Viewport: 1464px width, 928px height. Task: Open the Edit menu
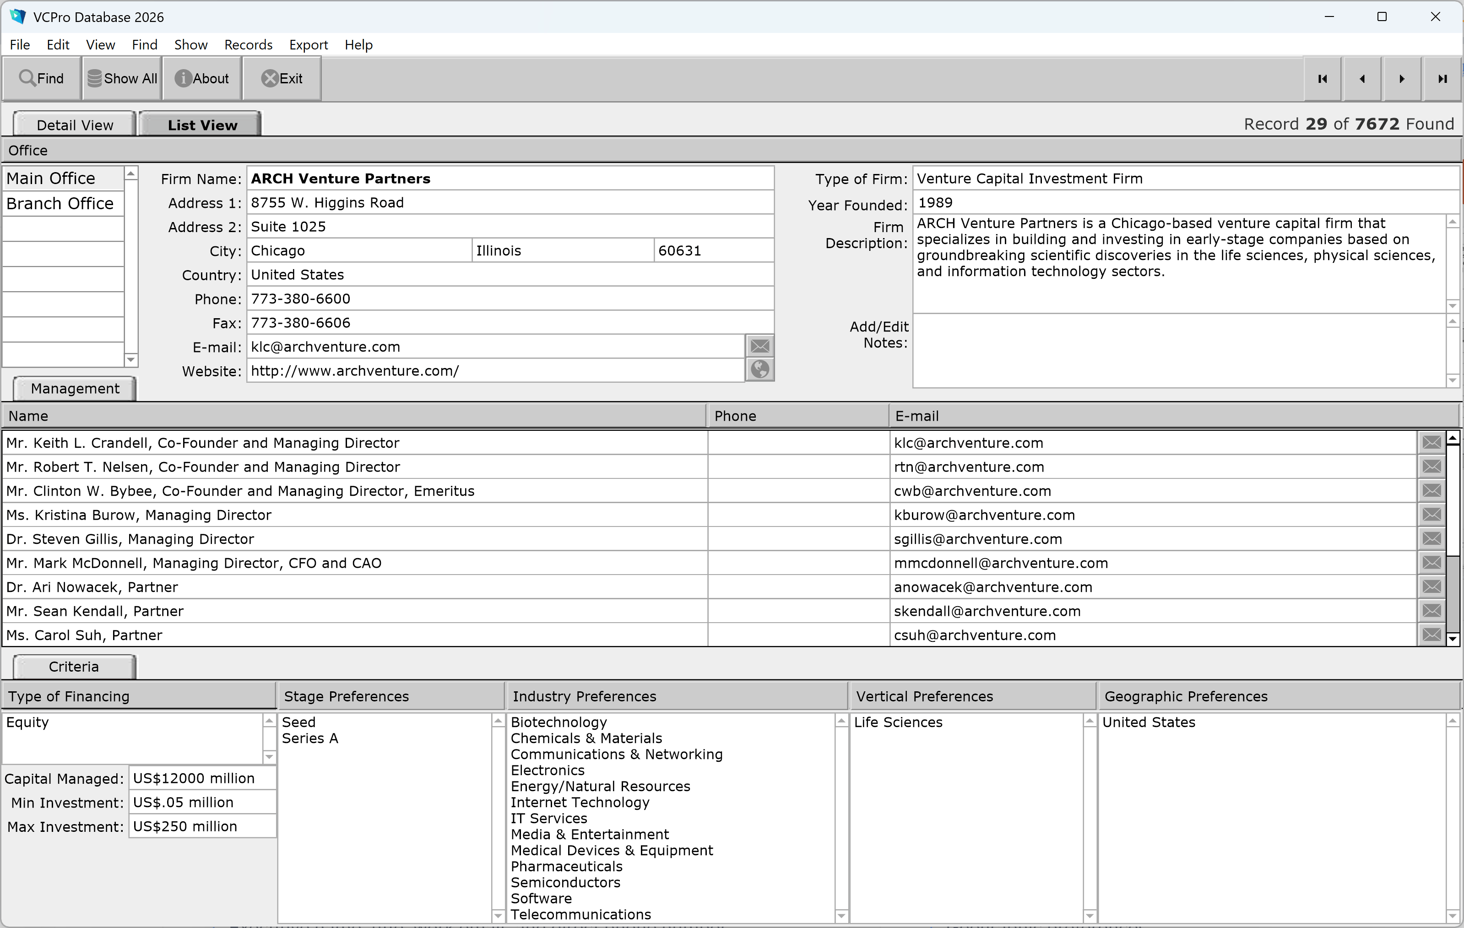[x=58, y=45]
